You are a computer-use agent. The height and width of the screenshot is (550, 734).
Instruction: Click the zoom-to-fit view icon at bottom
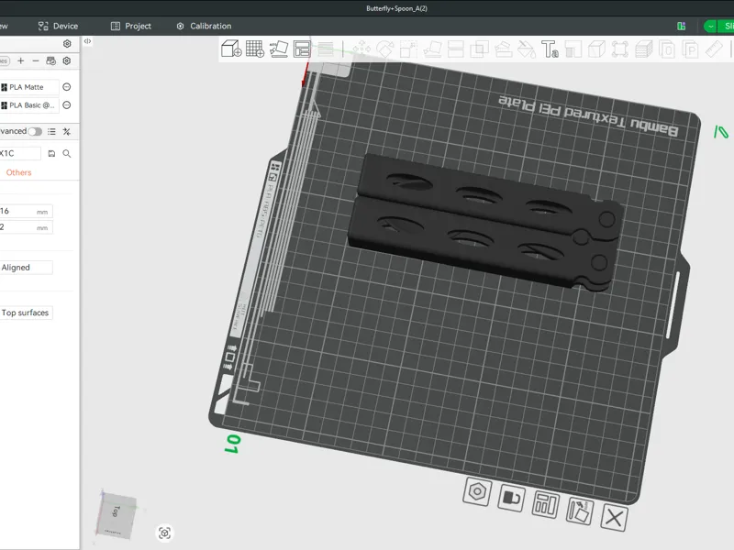164,533
